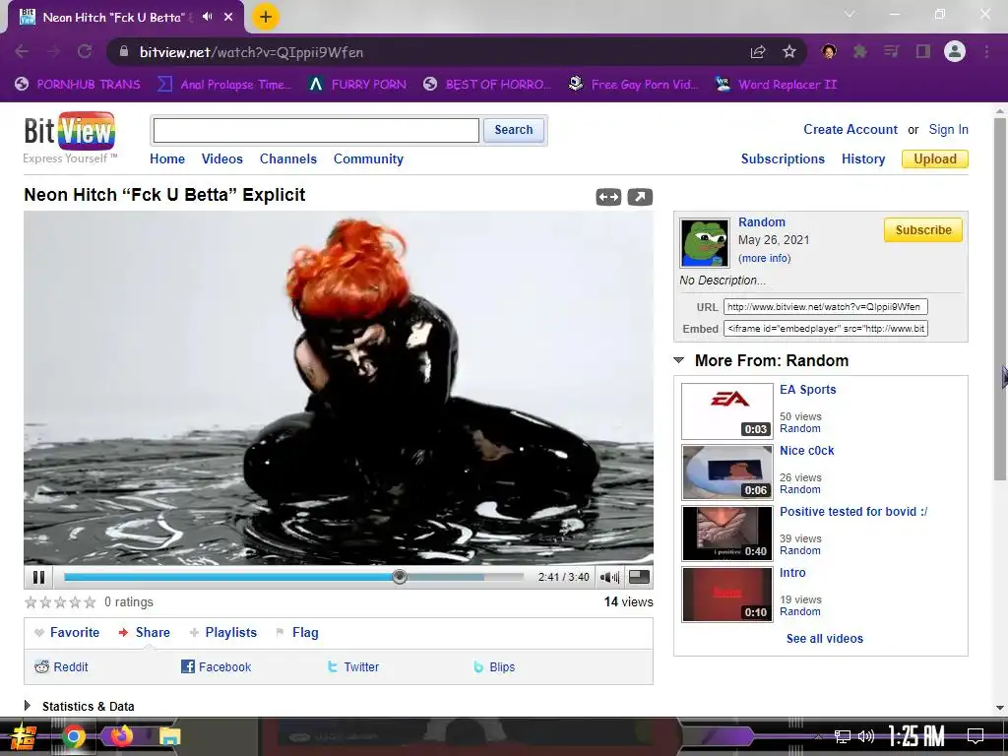Go to the Home page
Image resolution: width=1008 pixels, height=756 pixels.
[x=167, y=158]
